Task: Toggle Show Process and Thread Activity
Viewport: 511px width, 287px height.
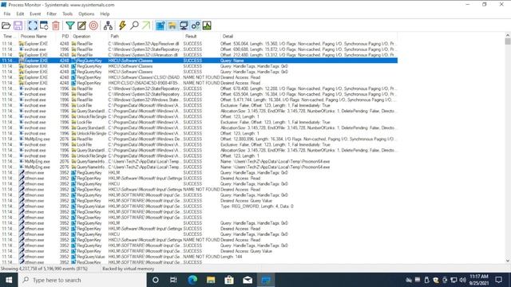Action: tap(196, 26)
